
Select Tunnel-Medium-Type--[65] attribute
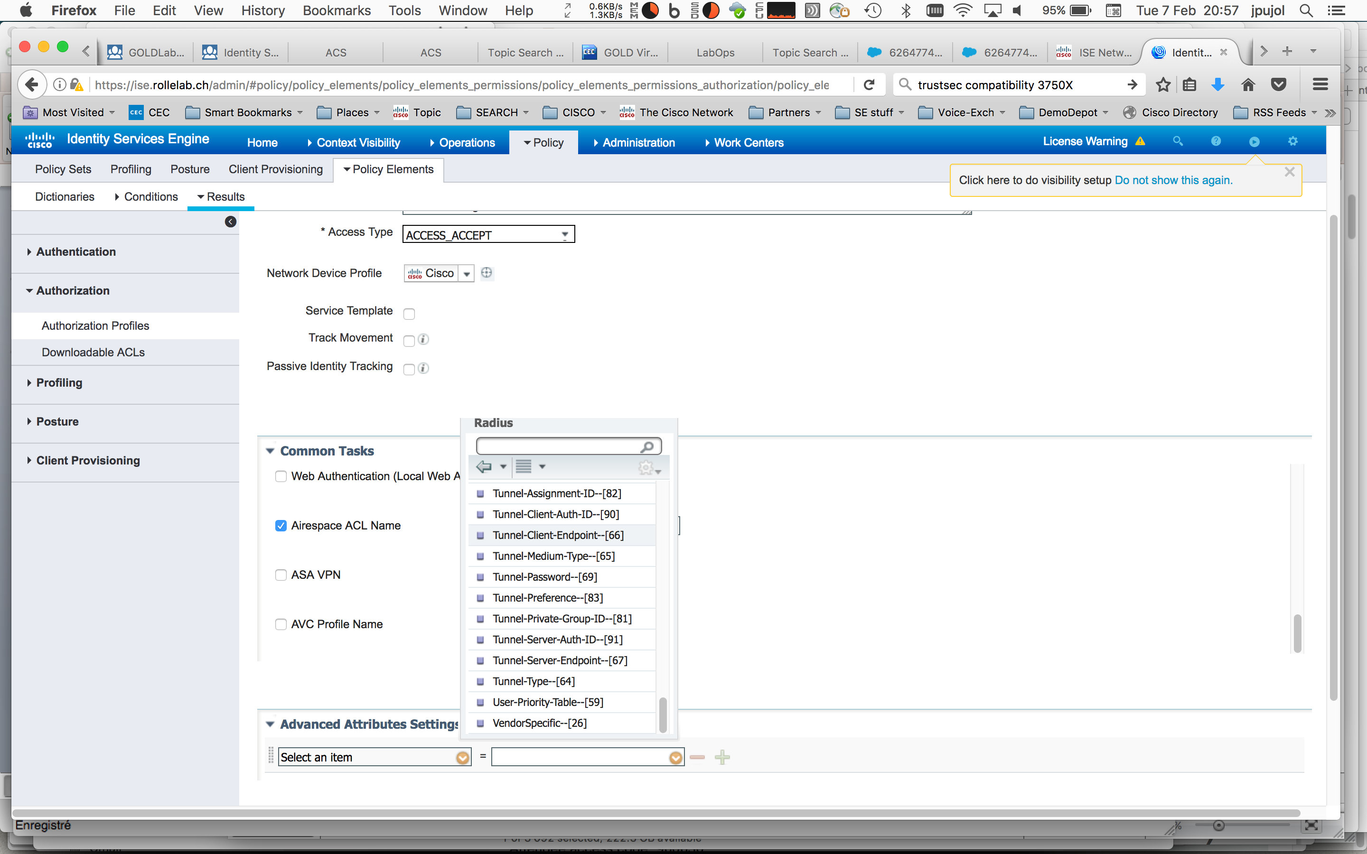click(562, 557)
